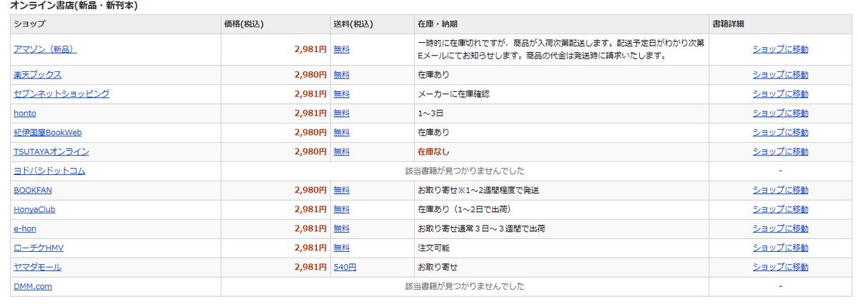
Task: Click ショップに移動 in the ローチケHMV row
Action: click(780, 248)
